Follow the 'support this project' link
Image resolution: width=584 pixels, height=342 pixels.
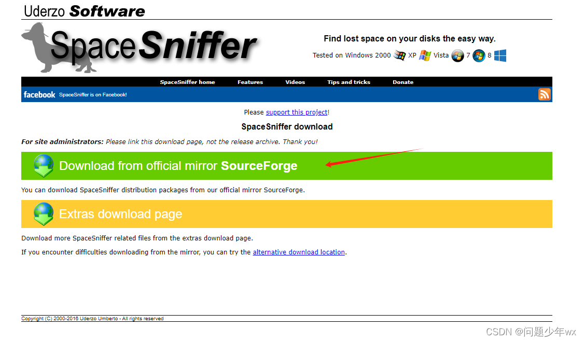click(x=297, y=112)
